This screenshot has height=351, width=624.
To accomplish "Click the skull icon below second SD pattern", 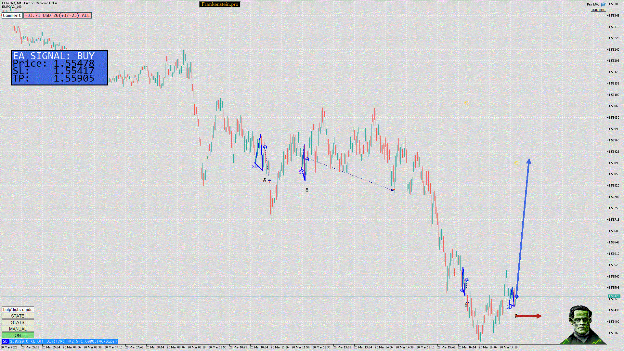I will tap(307, 190).
